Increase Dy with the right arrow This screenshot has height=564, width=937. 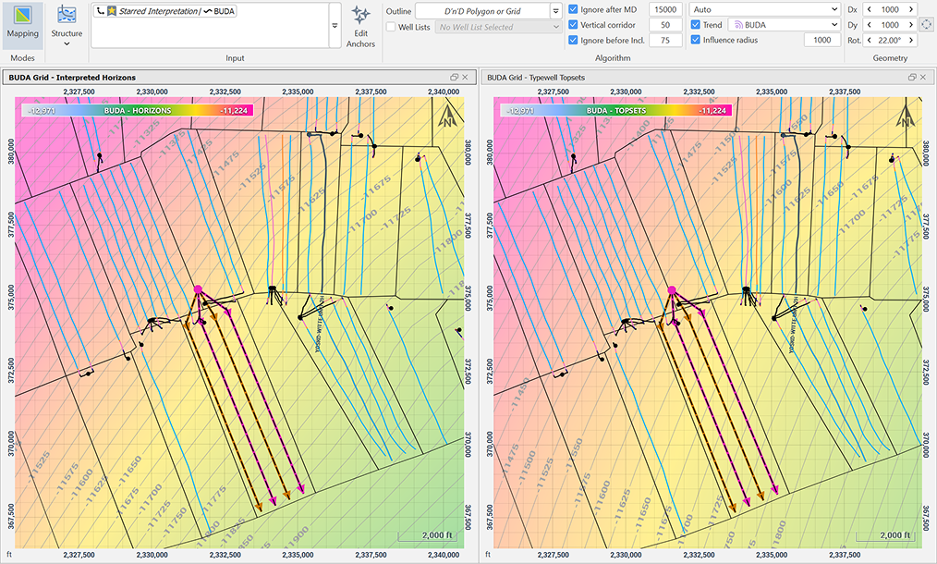tap(911, 25)
